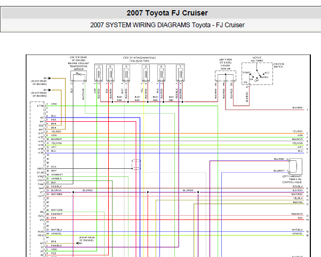This screenshot has width=321, height=257.
Task: Click the RED/WHT label at right edge
Action: (297, 214)
